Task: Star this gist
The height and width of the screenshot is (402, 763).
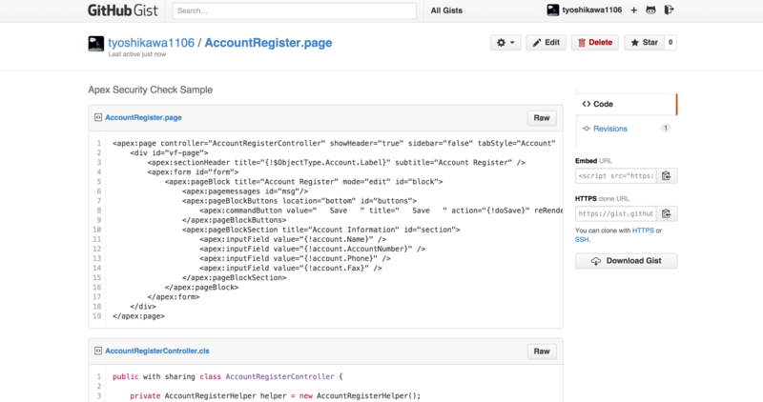Action: click(644, 42)
